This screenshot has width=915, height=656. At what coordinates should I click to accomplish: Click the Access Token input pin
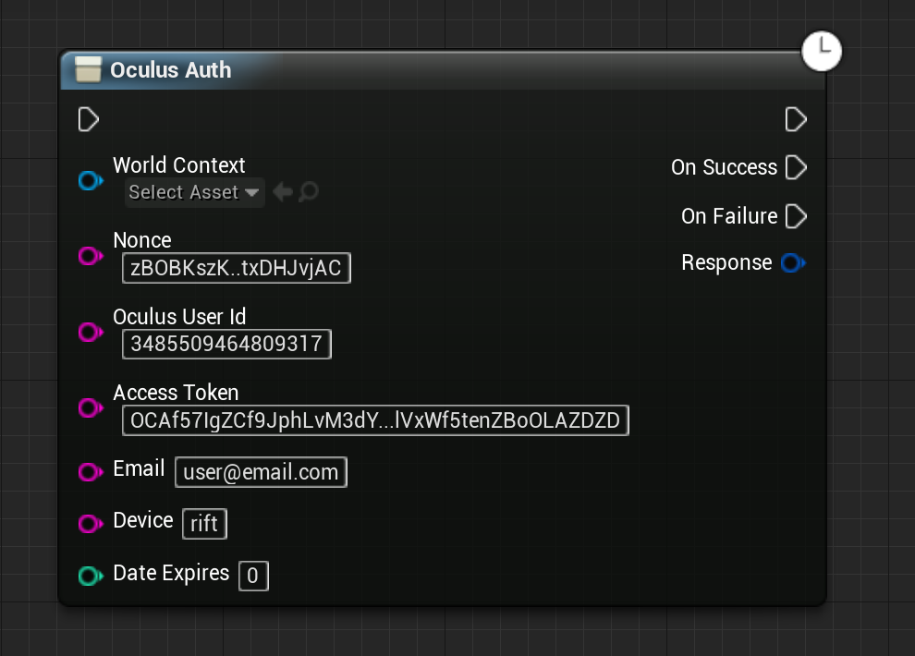[90, 408]
